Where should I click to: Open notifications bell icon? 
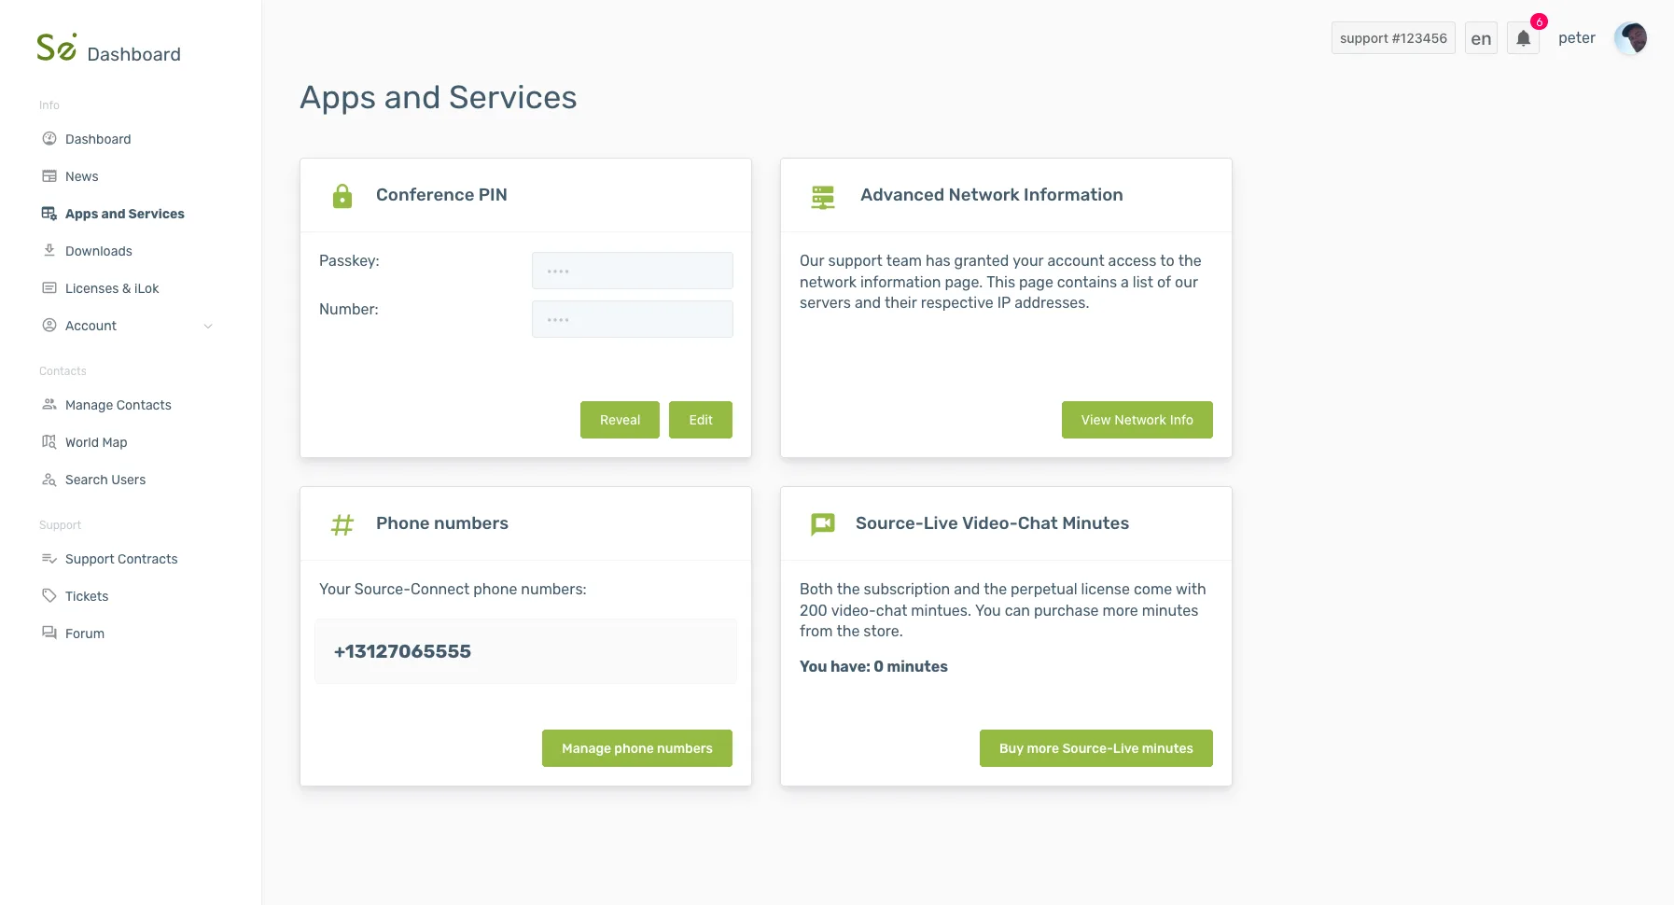coord(1523,38)
